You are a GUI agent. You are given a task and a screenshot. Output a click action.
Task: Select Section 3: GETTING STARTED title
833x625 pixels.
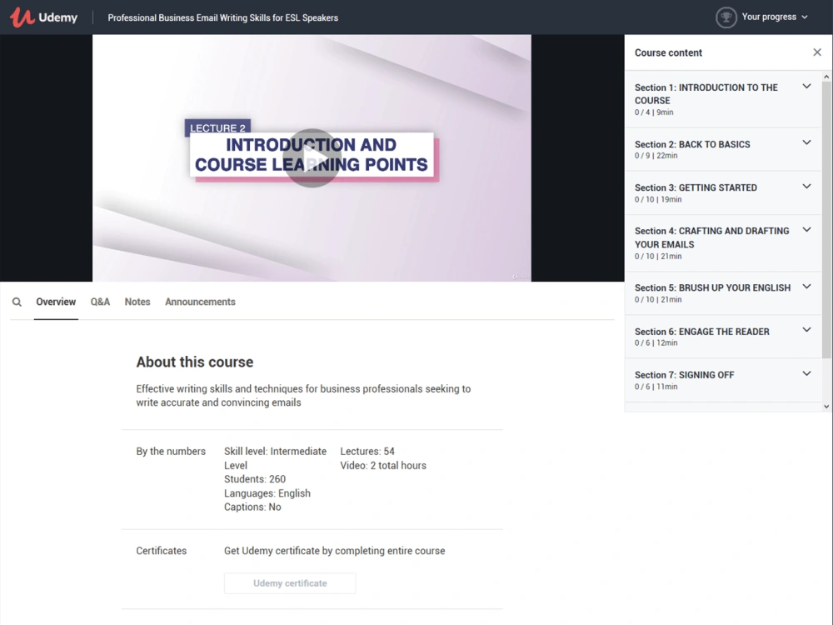[x=696, y=187]
